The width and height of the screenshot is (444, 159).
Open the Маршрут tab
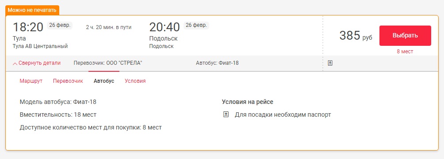[31, 81]
